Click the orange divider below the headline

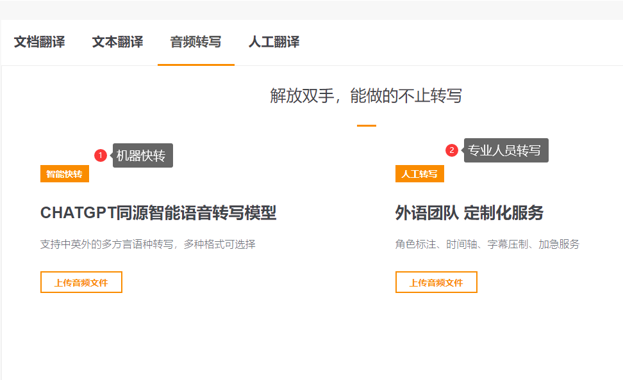tap(366, 125)
